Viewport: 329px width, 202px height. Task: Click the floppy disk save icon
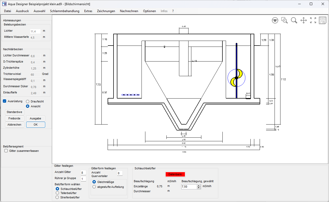pos(323,21)
